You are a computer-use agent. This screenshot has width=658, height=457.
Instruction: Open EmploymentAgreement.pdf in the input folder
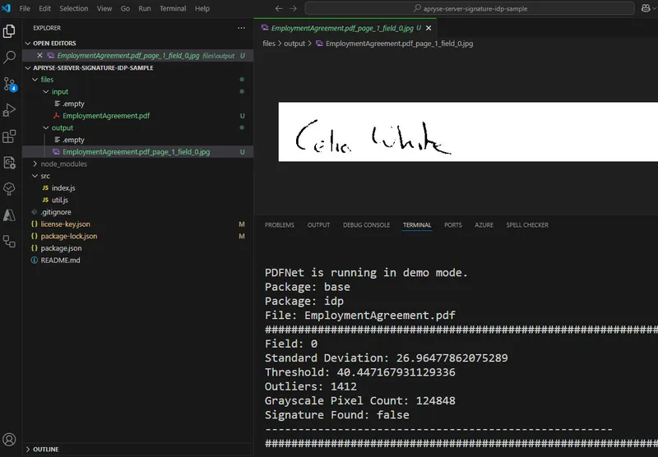point(106,115)
